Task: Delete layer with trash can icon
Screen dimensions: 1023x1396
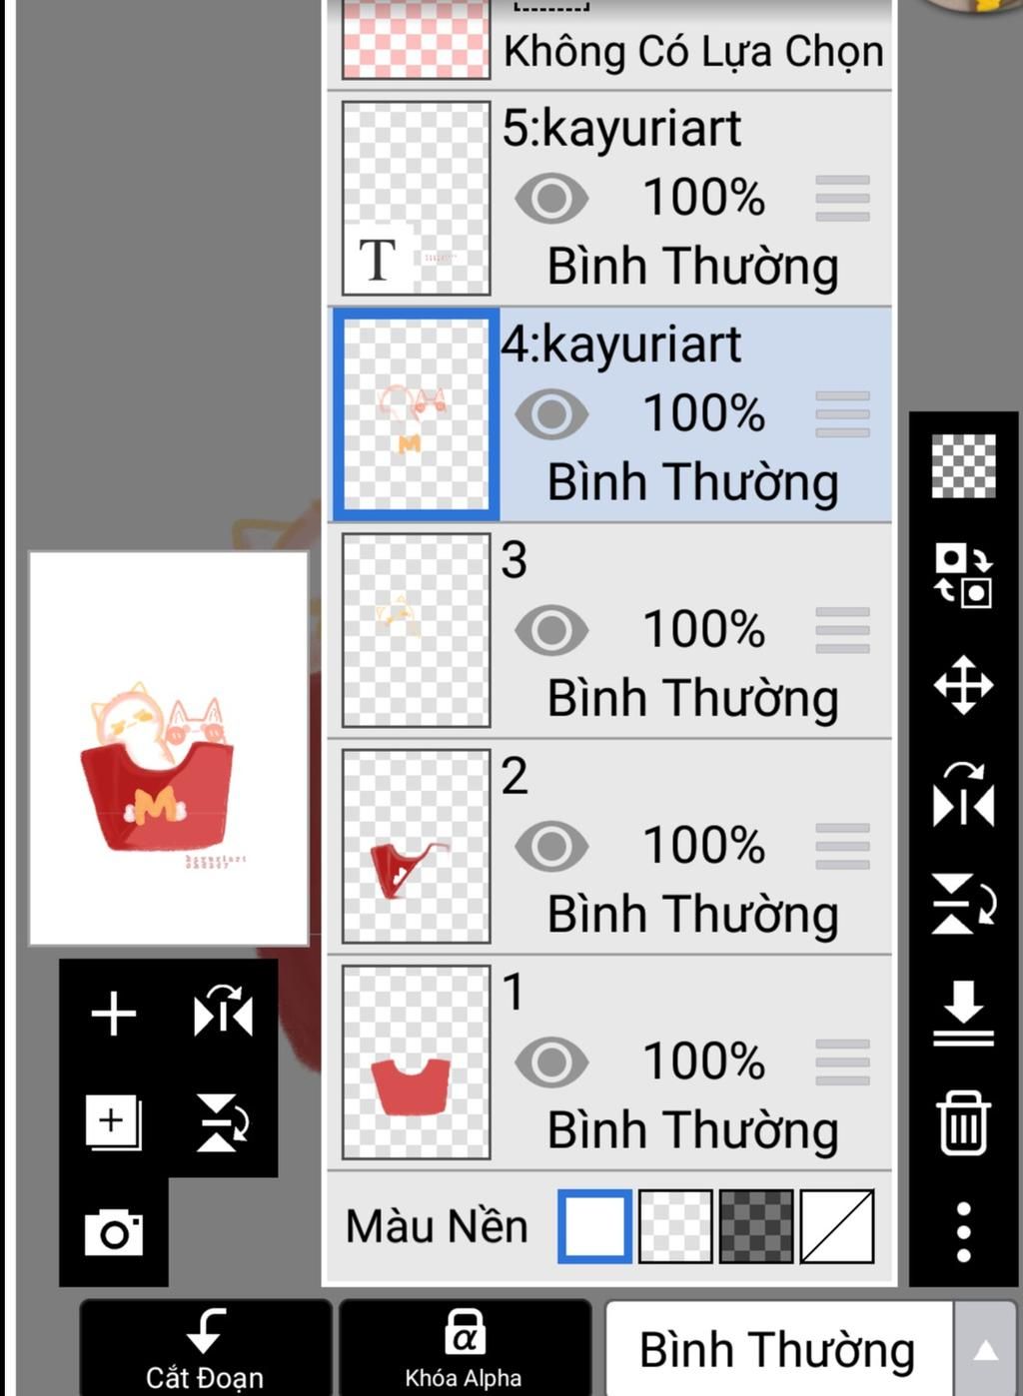Action: (x=963, y=1123)
